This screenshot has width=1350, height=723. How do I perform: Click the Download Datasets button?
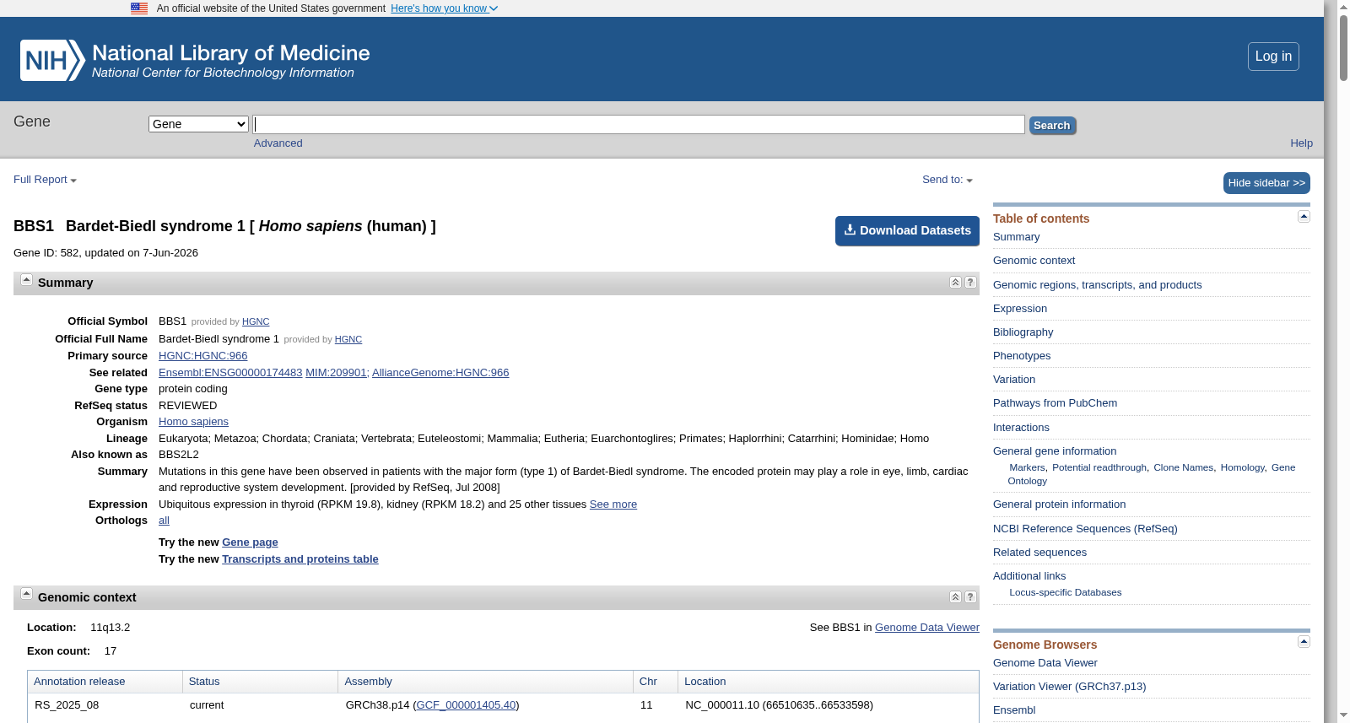pyautogui.click(x=907, y=231)
